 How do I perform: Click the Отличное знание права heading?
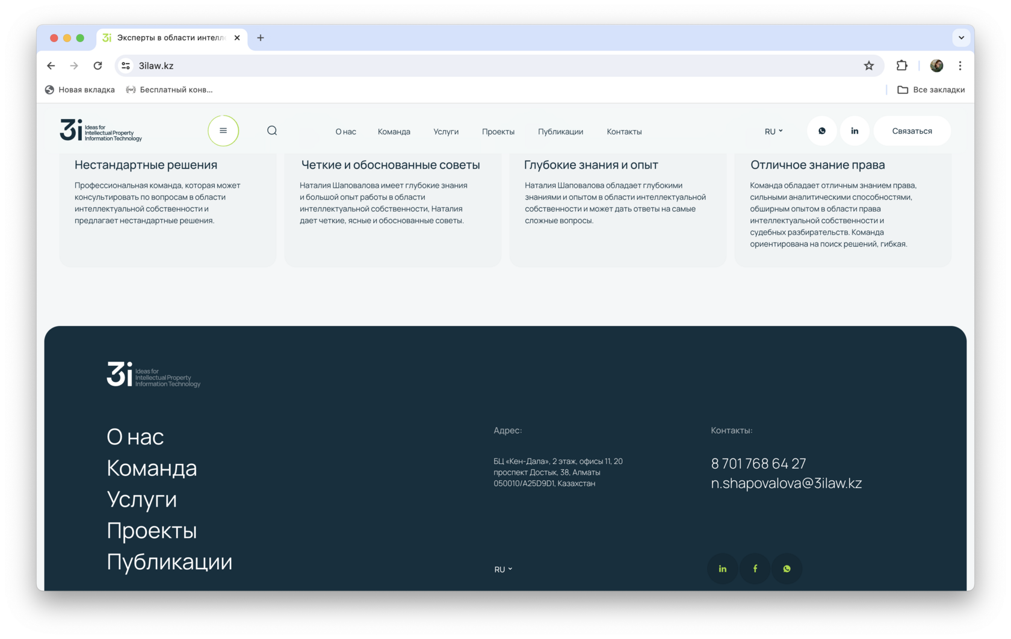[x=818, y=165]
